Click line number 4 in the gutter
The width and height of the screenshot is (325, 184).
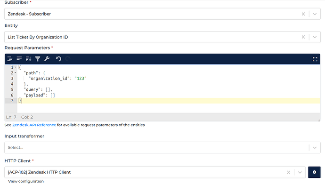coord(12,84)
